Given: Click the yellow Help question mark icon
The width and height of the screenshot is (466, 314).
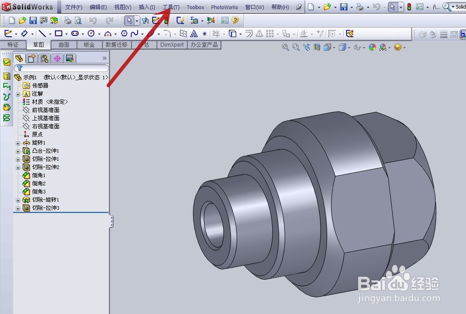Looking at the screenshot, I should coord(235,20).
